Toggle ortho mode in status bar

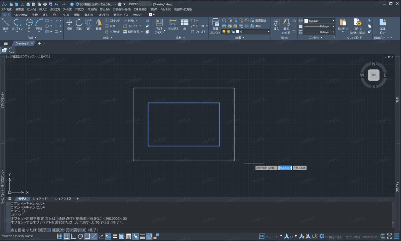[73, 236]
